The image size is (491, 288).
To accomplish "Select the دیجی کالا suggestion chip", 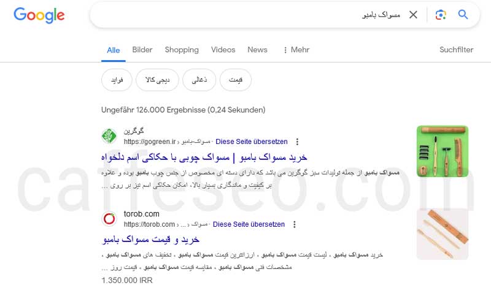I will [x=157, y=80].
